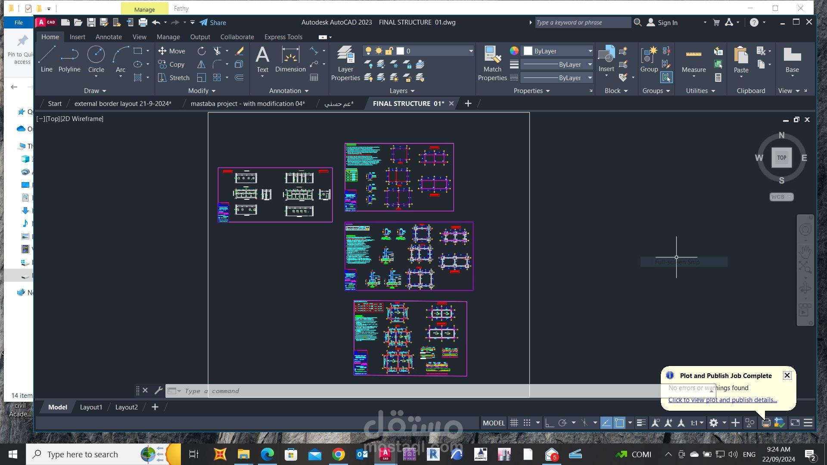Switch to external border layout drawing tab
This screenshot has height=465, width=827.
(x=123, y=103)
